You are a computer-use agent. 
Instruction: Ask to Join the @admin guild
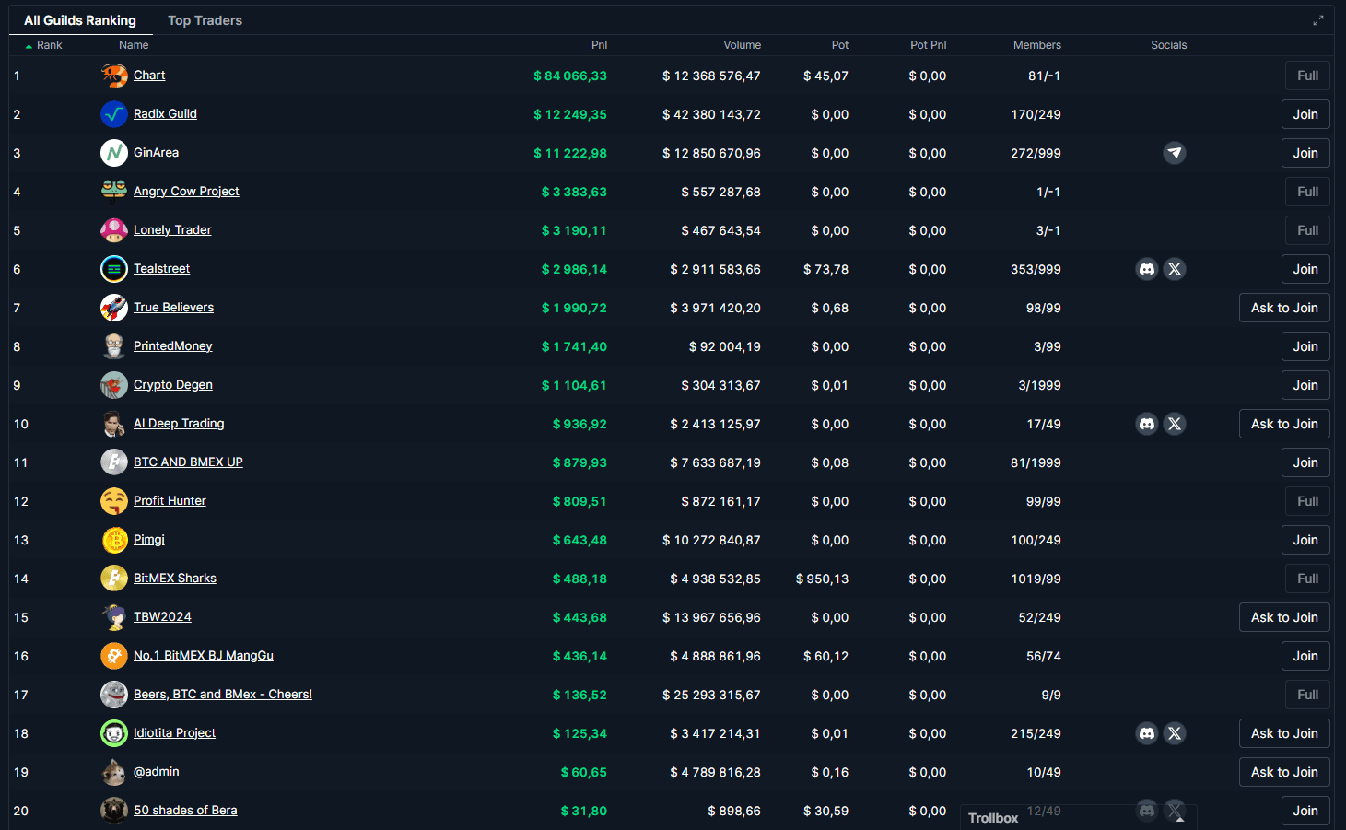pos(1284,772)
